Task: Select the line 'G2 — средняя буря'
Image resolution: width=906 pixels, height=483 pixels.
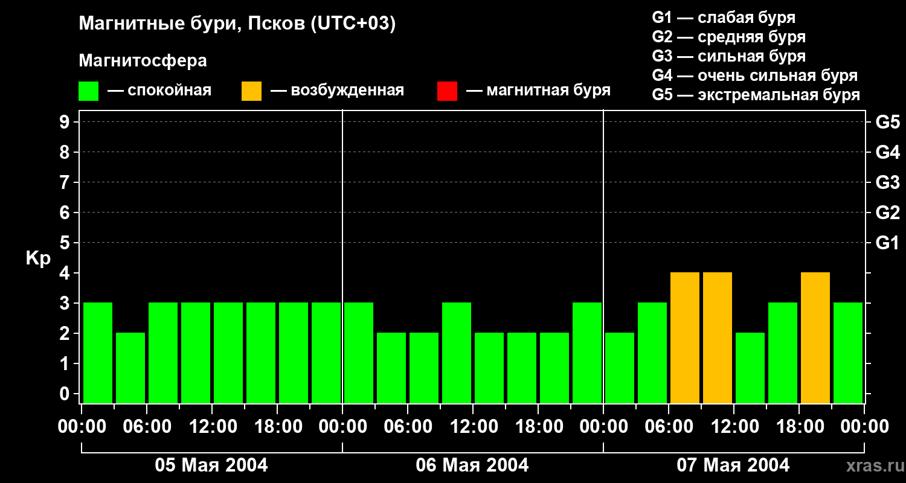Action: click(728, 37)
